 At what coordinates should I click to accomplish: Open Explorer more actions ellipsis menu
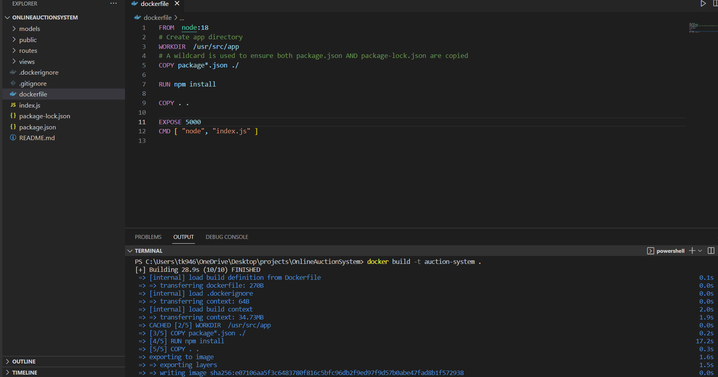coord(114,4)
